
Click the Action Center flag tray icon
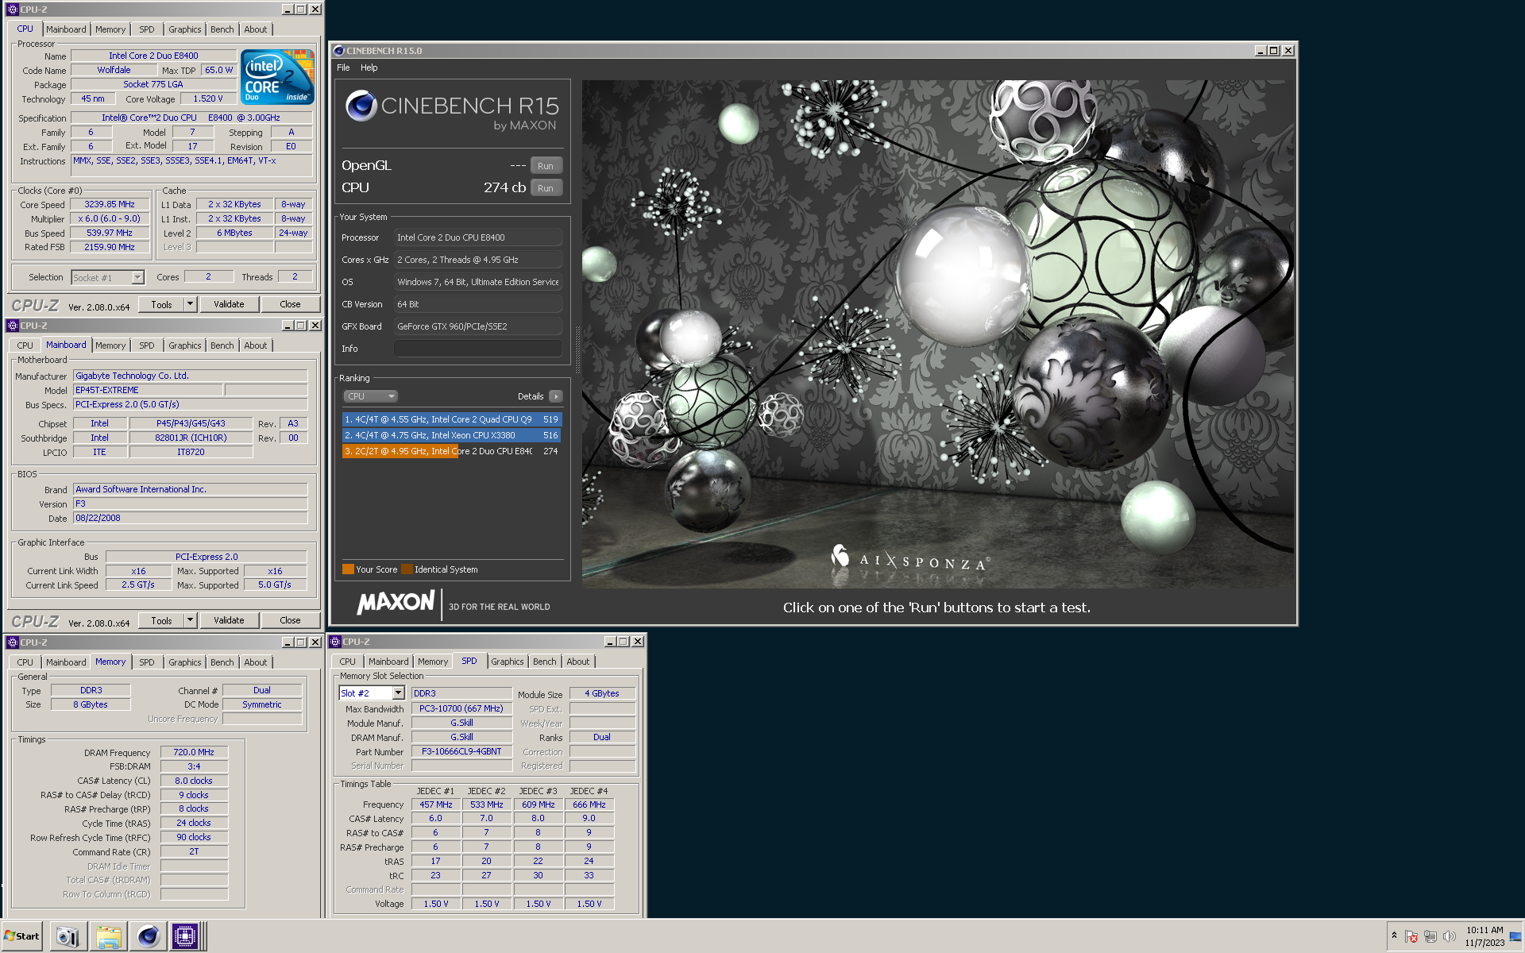1411,937
